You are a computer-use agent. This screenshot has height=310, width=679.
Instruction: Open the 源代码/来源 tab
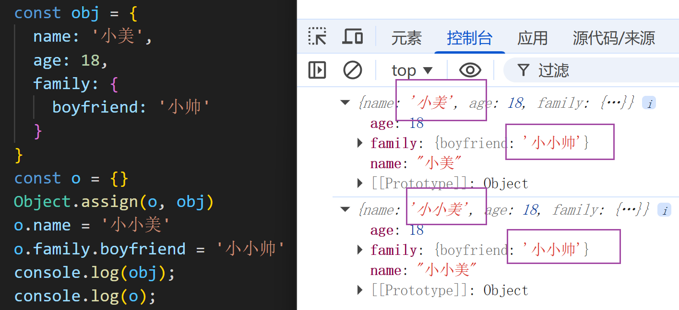(614, 38)
